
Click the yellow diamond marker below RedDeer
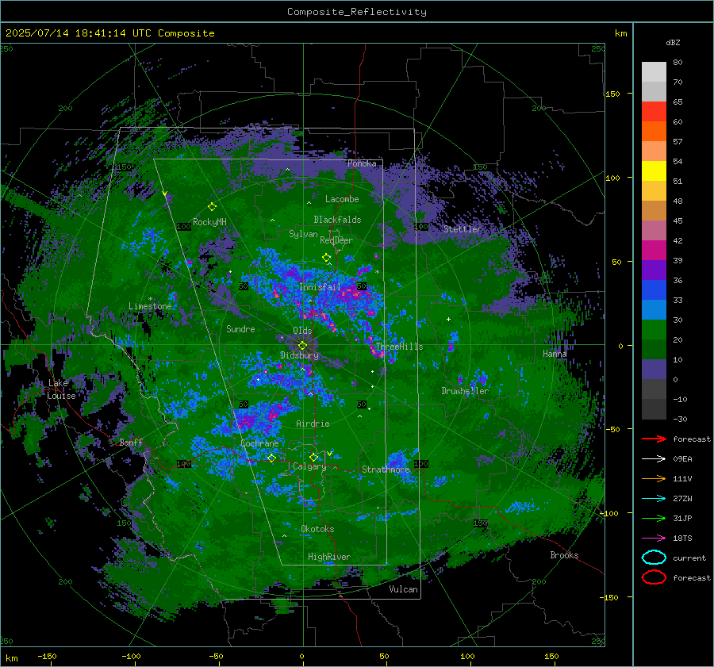(x=326, y=258)
